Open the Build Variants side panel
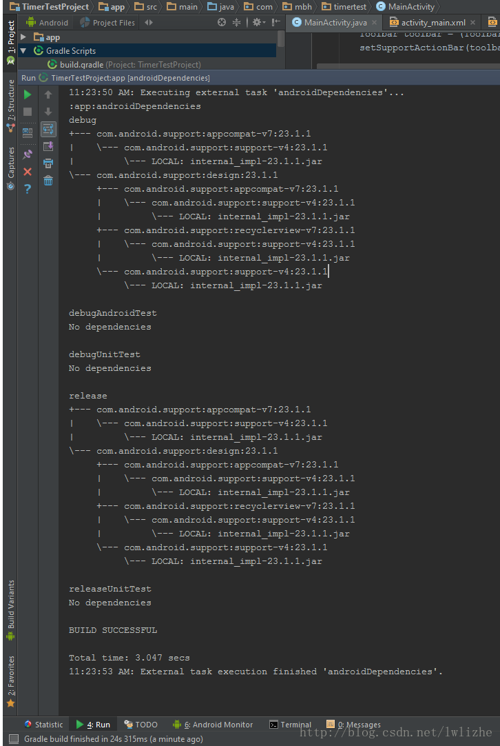This screenshot has width=500, height=746. [x=10, y=611]
